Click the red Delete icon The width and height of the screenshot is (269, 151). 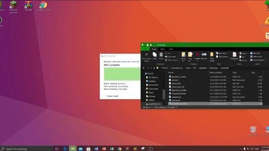[x=197, y=55]
